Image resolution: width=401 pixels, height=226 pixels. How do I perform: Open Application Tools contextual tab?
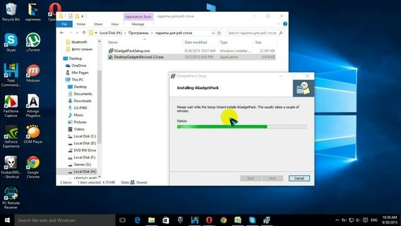[x=138, y=17]
